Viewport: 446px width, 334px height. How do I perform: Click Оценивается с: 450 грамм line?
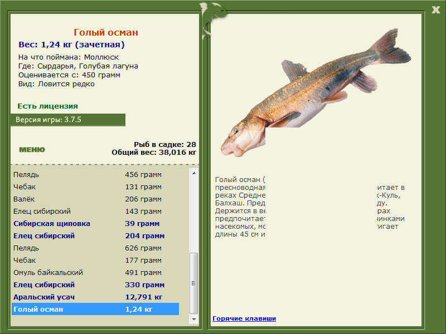click(x=69, y=75)
